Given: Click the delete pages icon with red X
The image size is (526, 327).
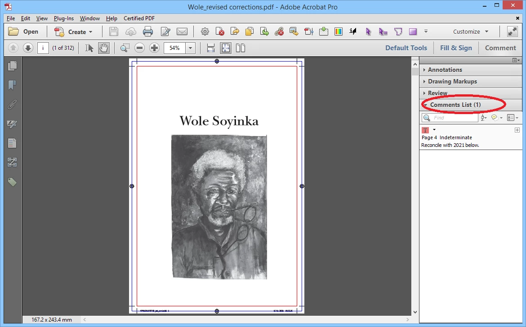Looking at the screenshot, I should (220, 32).
